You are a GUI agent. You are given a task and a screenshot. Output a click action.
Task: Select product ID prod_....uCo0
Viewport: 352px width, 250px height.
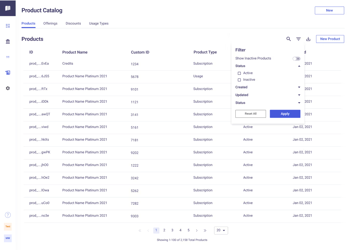[x=39, y=203]
